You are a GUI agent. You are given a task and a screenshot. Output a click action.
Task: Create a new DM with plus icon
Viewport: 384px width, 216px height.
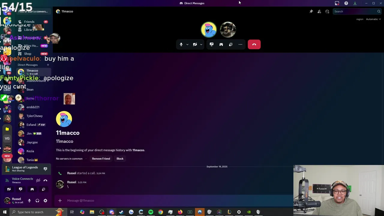[48, 65]
